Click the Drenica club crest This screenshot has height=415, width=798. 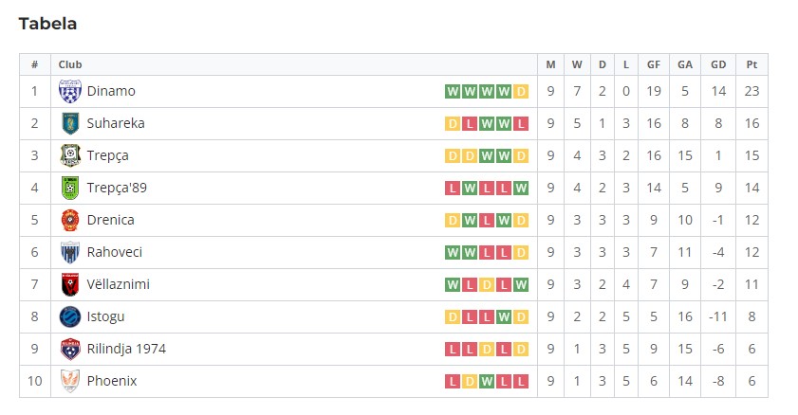pos(69,220)
